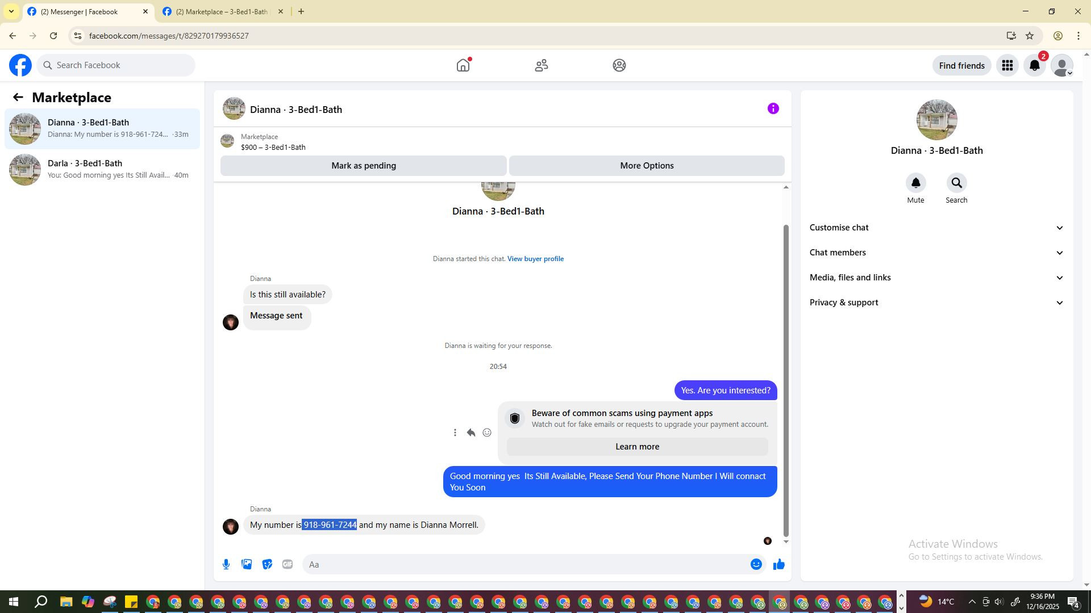Open the Sticky Notes taskbar icon
Image resolution: width=1091 pixels, height=613 pixels.
coord(131,602)
